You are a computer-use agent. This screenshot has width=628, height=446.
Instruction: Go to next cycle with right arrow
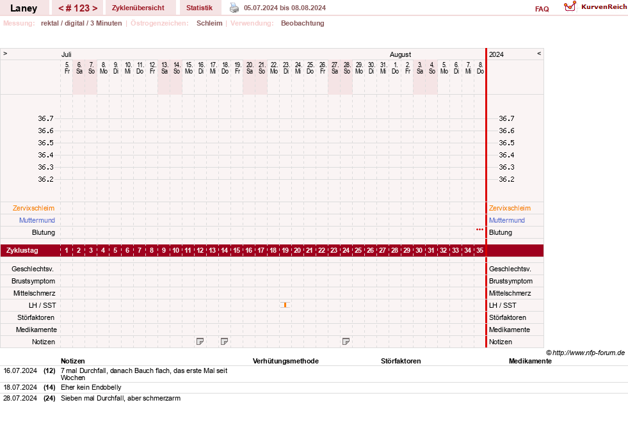[95, 8]
